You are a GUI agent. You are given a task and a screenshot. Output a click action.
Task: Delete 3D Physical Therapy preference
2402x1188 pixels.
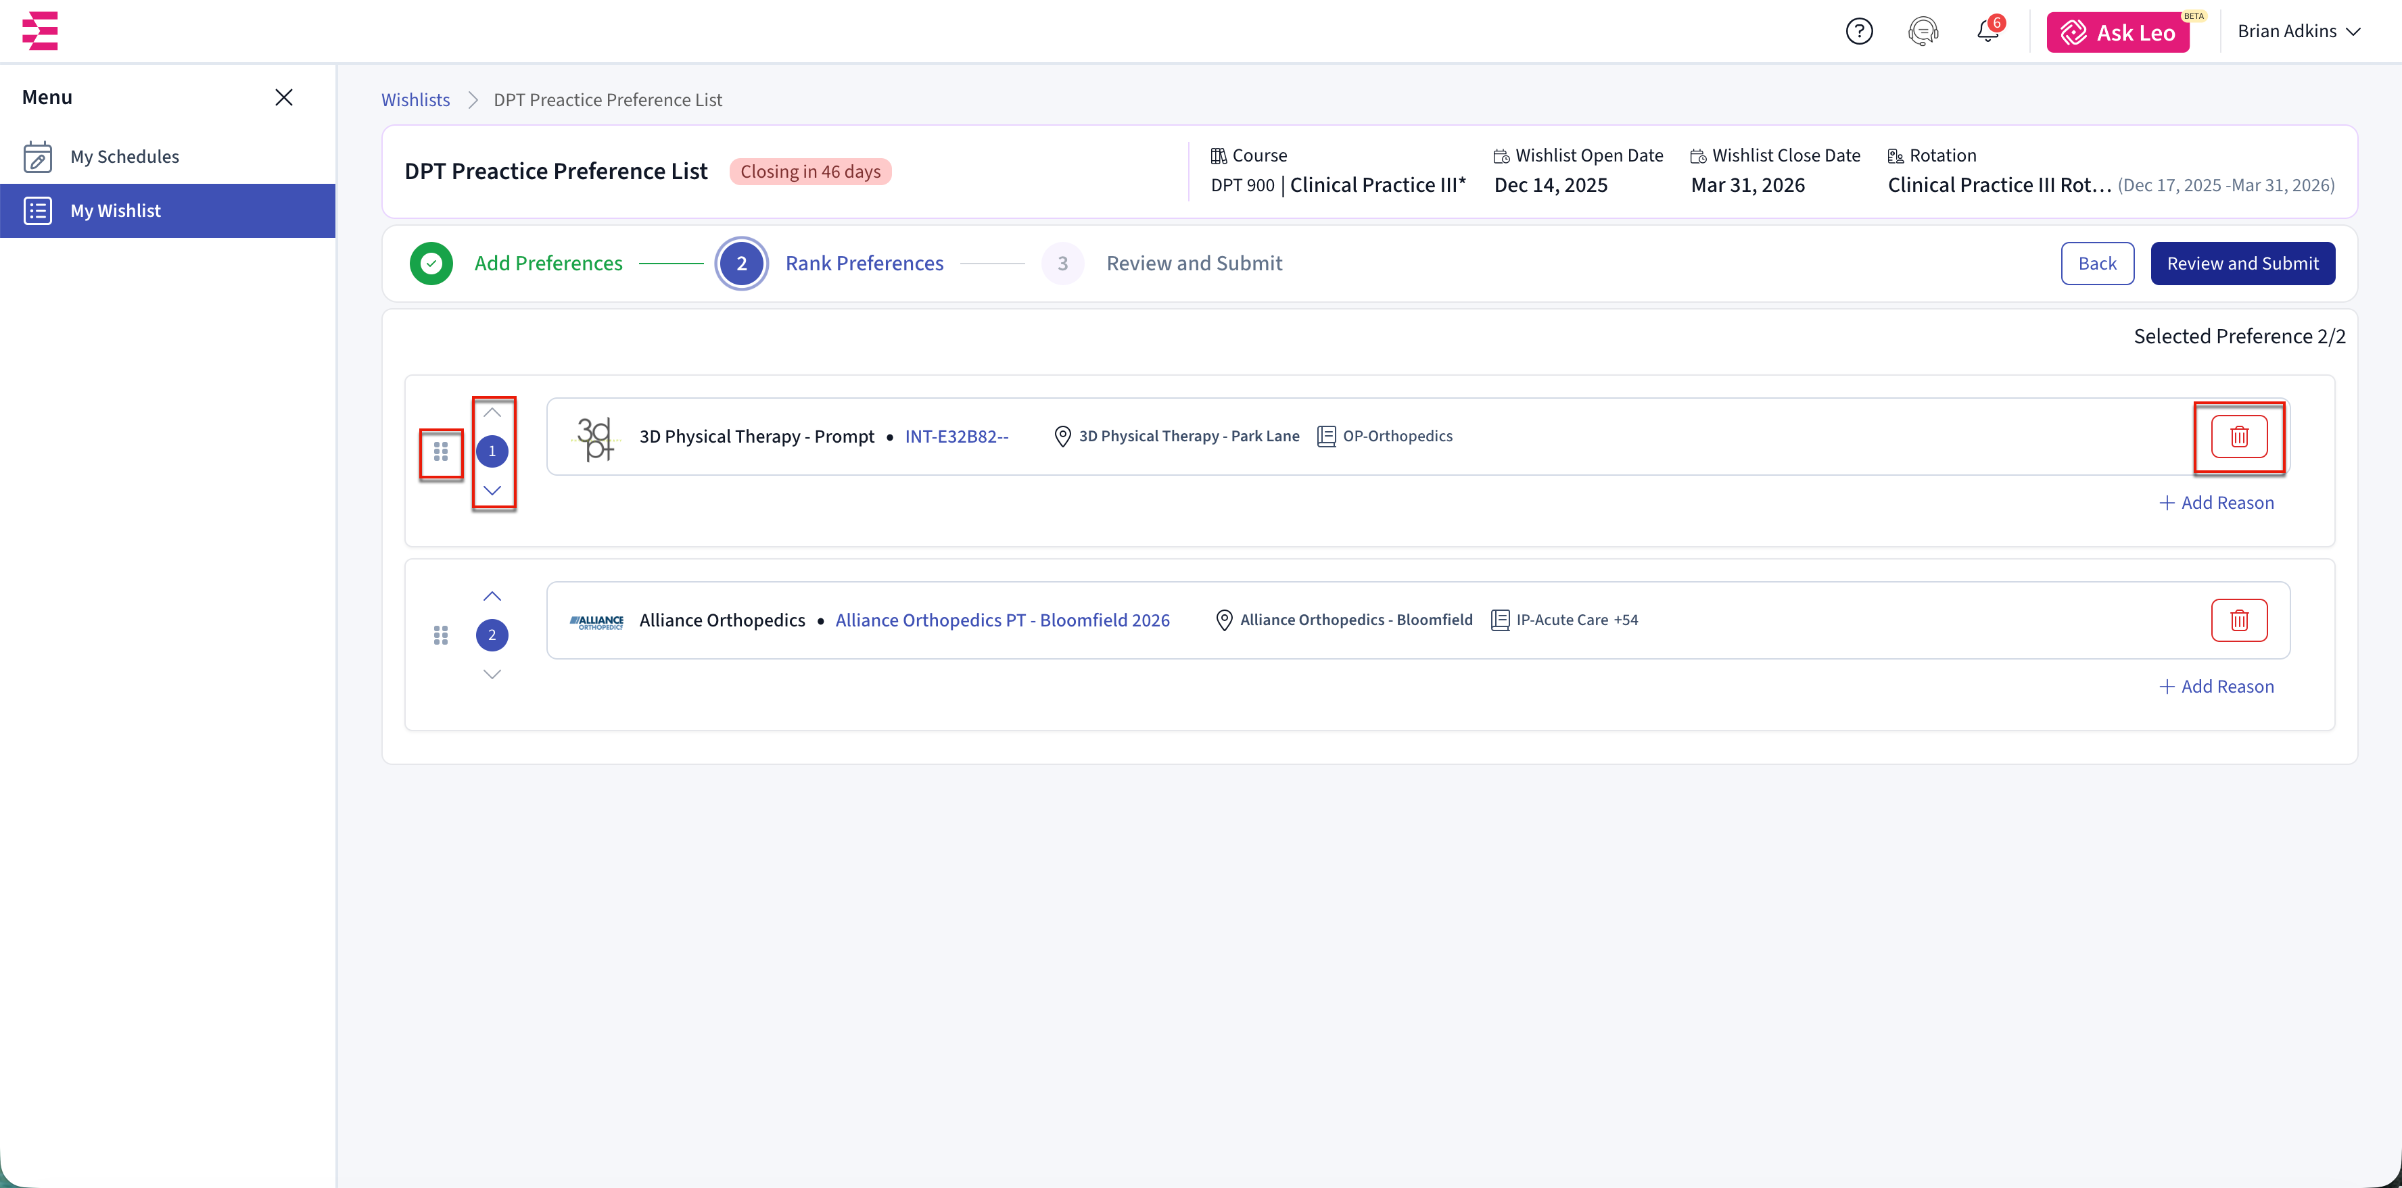(2238, 436)
